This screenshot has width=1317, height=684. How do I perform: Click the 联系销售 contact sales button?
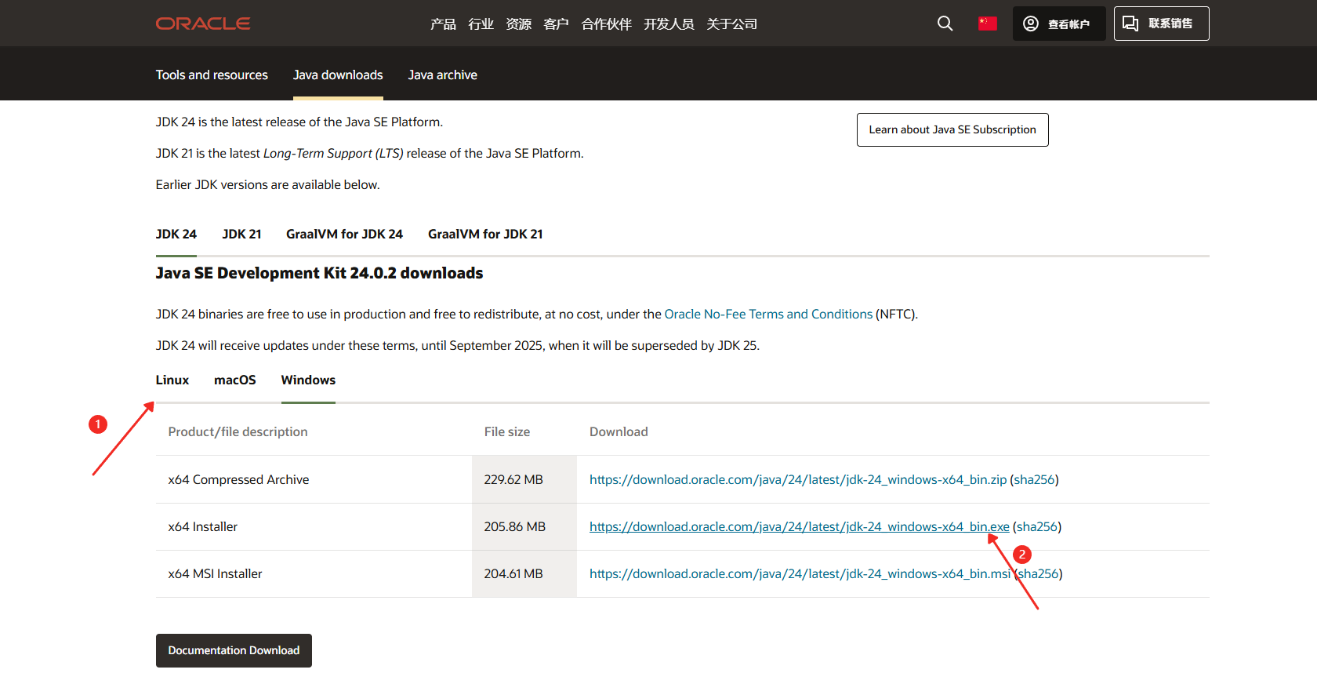[1161, 24]
